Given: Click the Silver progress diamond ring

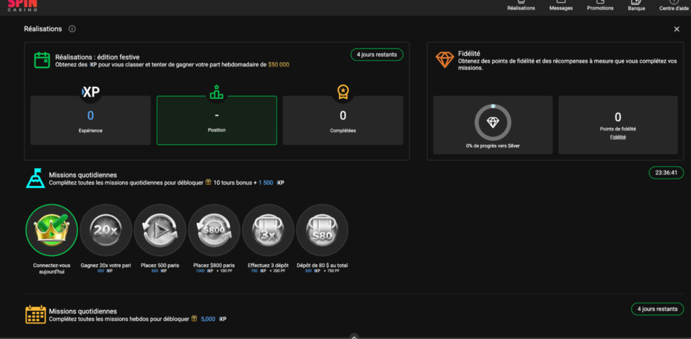Looking at the screenshot, I should (x=493, y=123).
